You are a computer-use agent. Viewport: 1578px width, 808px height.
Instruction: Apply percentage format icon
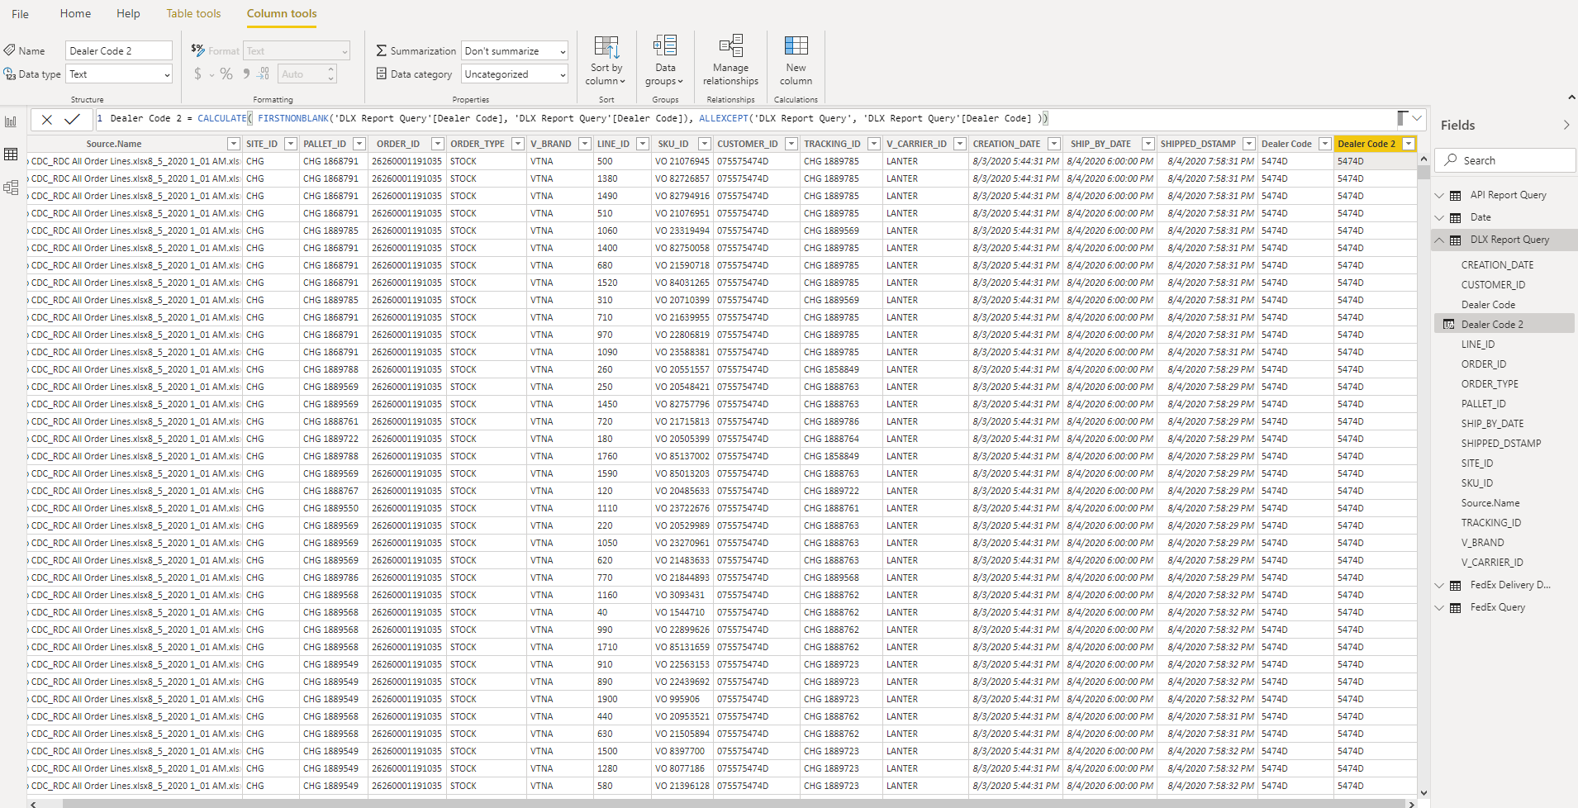226,74
